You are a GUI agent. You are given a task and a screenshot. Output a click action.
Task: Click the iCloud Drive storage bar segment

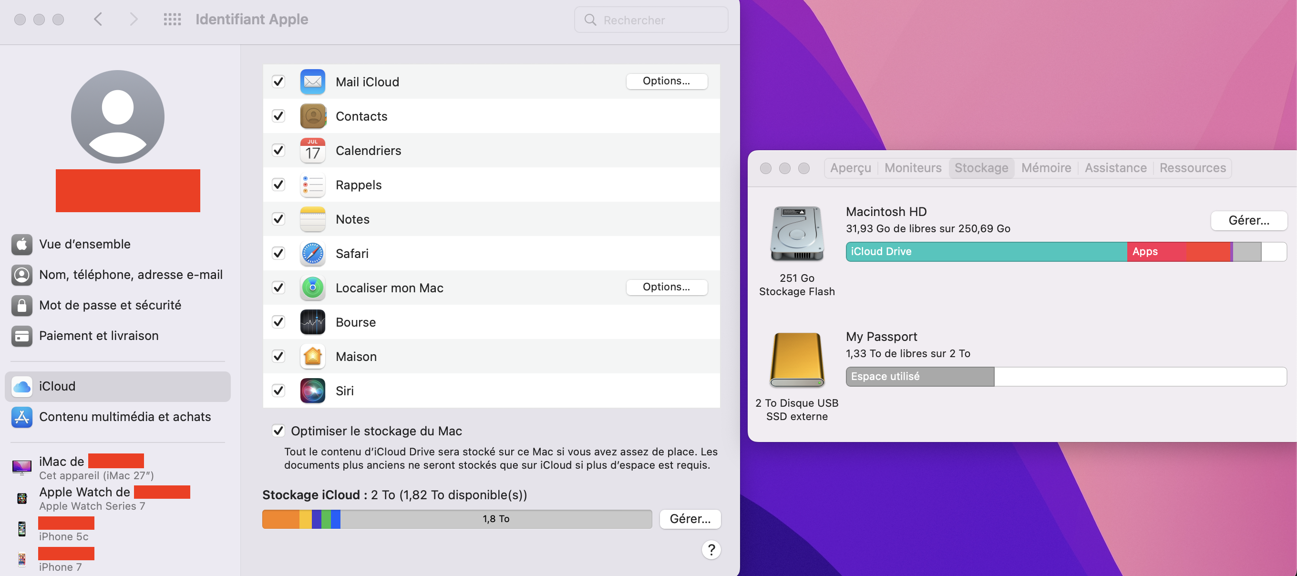985,251
